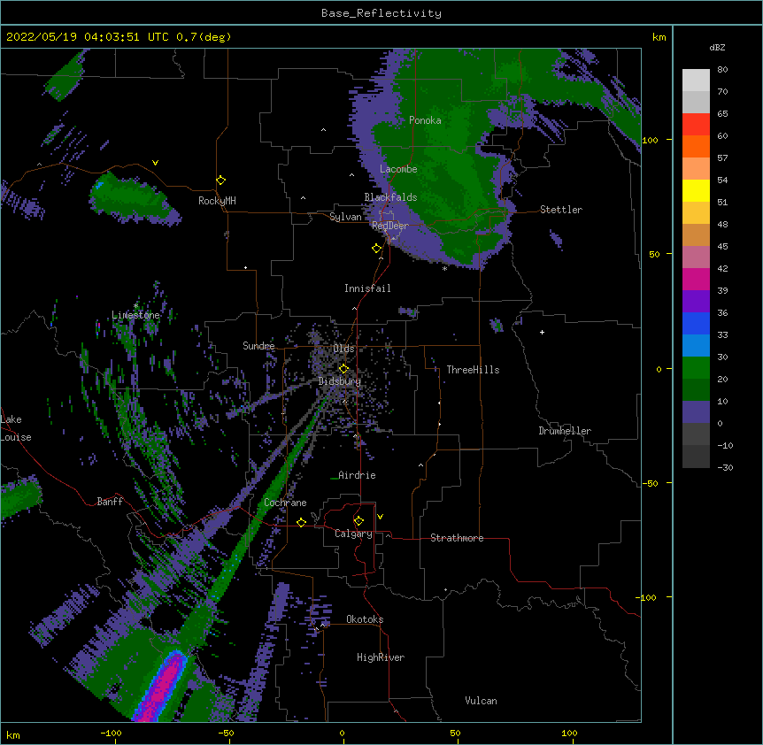Choose the purple 36-39 dBZ legend swatch

(x=696, y=301)
